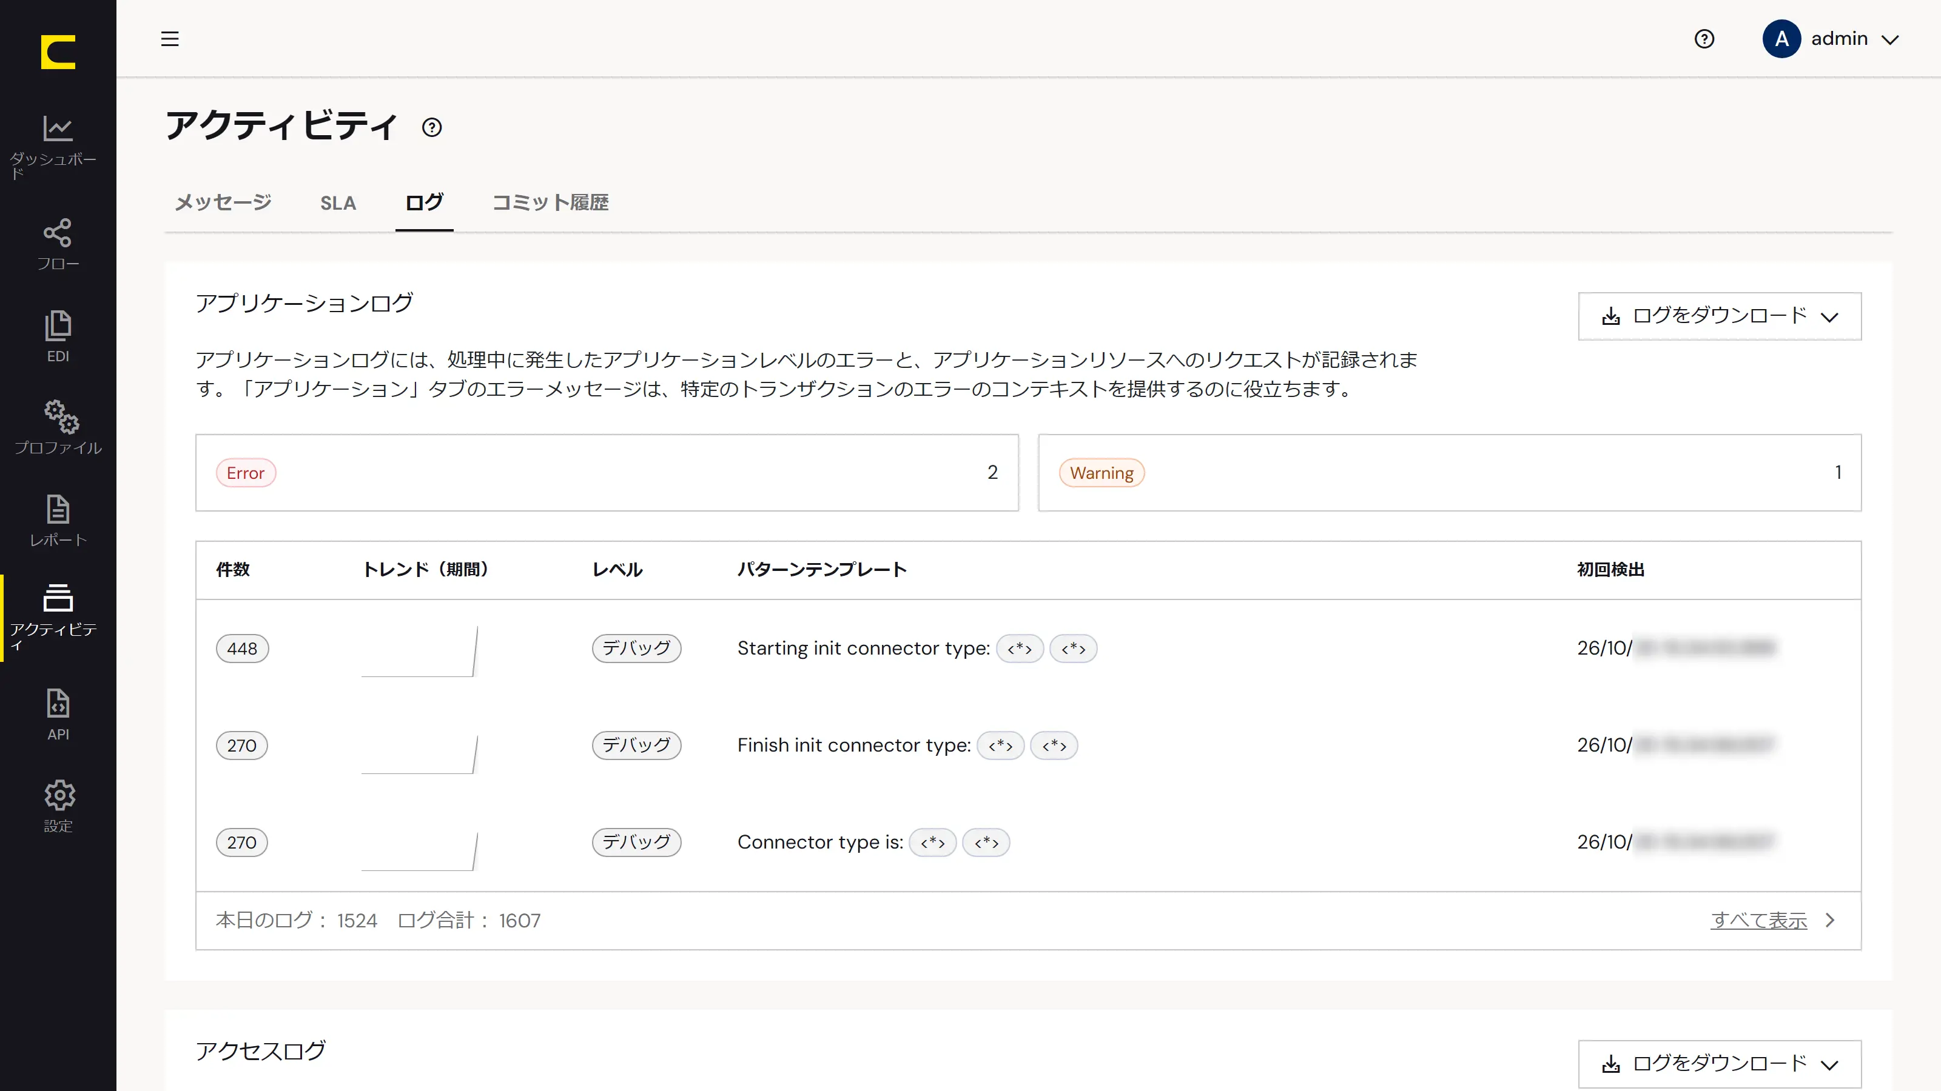Click the top-bar help icon
This screenshot has width=1941, height=1091.
click(x=1704, y=38)
